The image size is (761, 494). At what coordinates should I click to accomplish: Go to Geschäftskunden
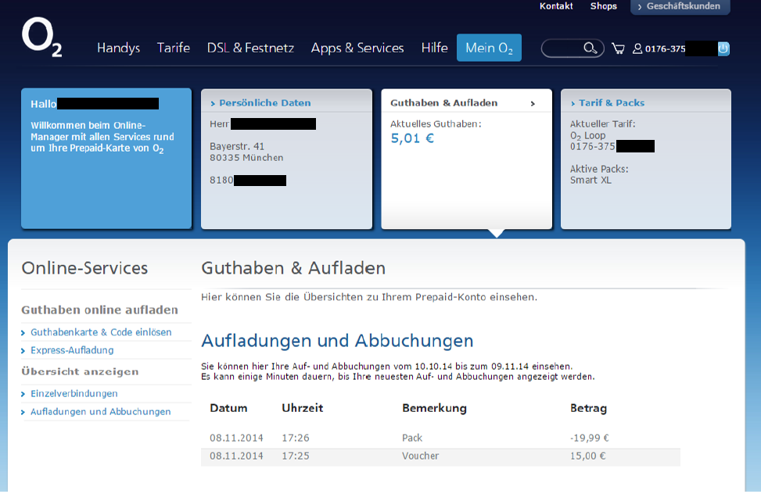(x=680, y=7)
